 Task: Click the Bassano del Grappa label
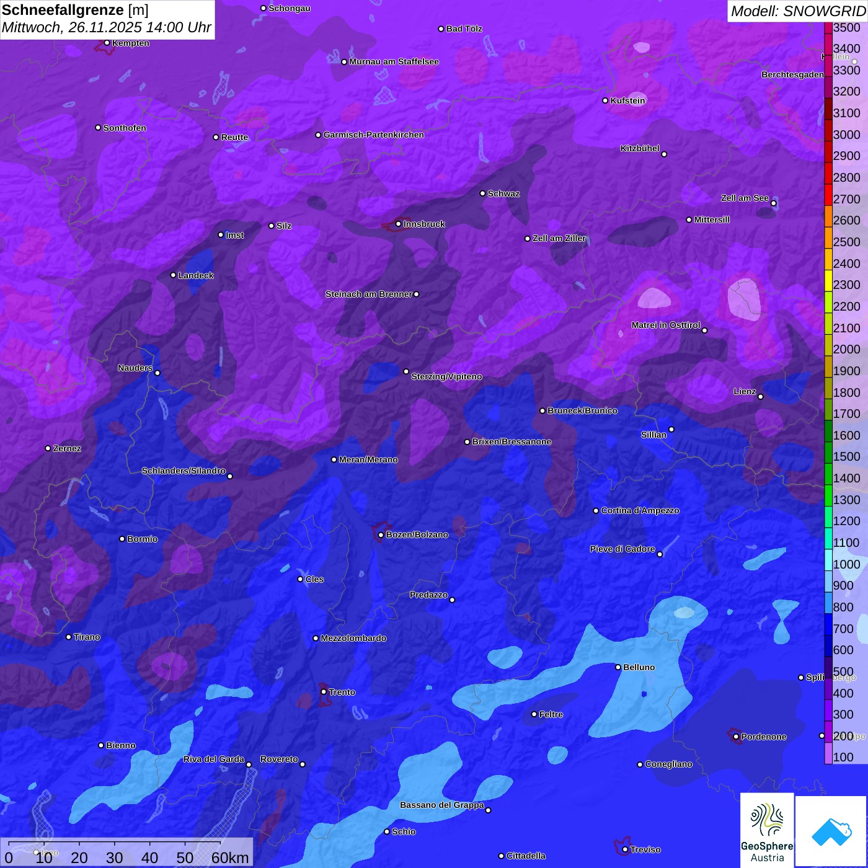coord(442,805)
